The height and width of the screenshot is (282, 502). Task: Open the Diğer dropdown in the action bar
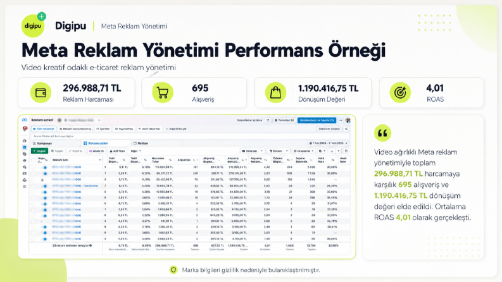pos(135,151)
